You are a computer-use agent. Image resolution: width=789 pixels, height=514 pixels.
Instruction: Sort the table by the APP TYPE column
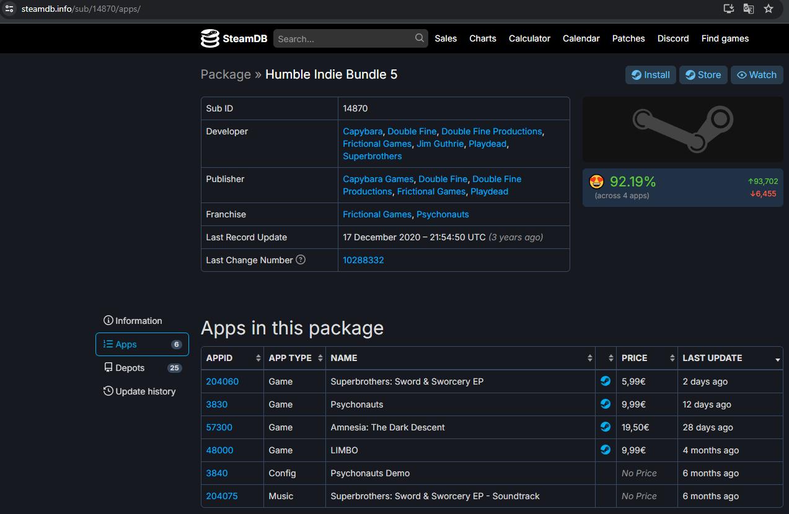click(294, 358)
